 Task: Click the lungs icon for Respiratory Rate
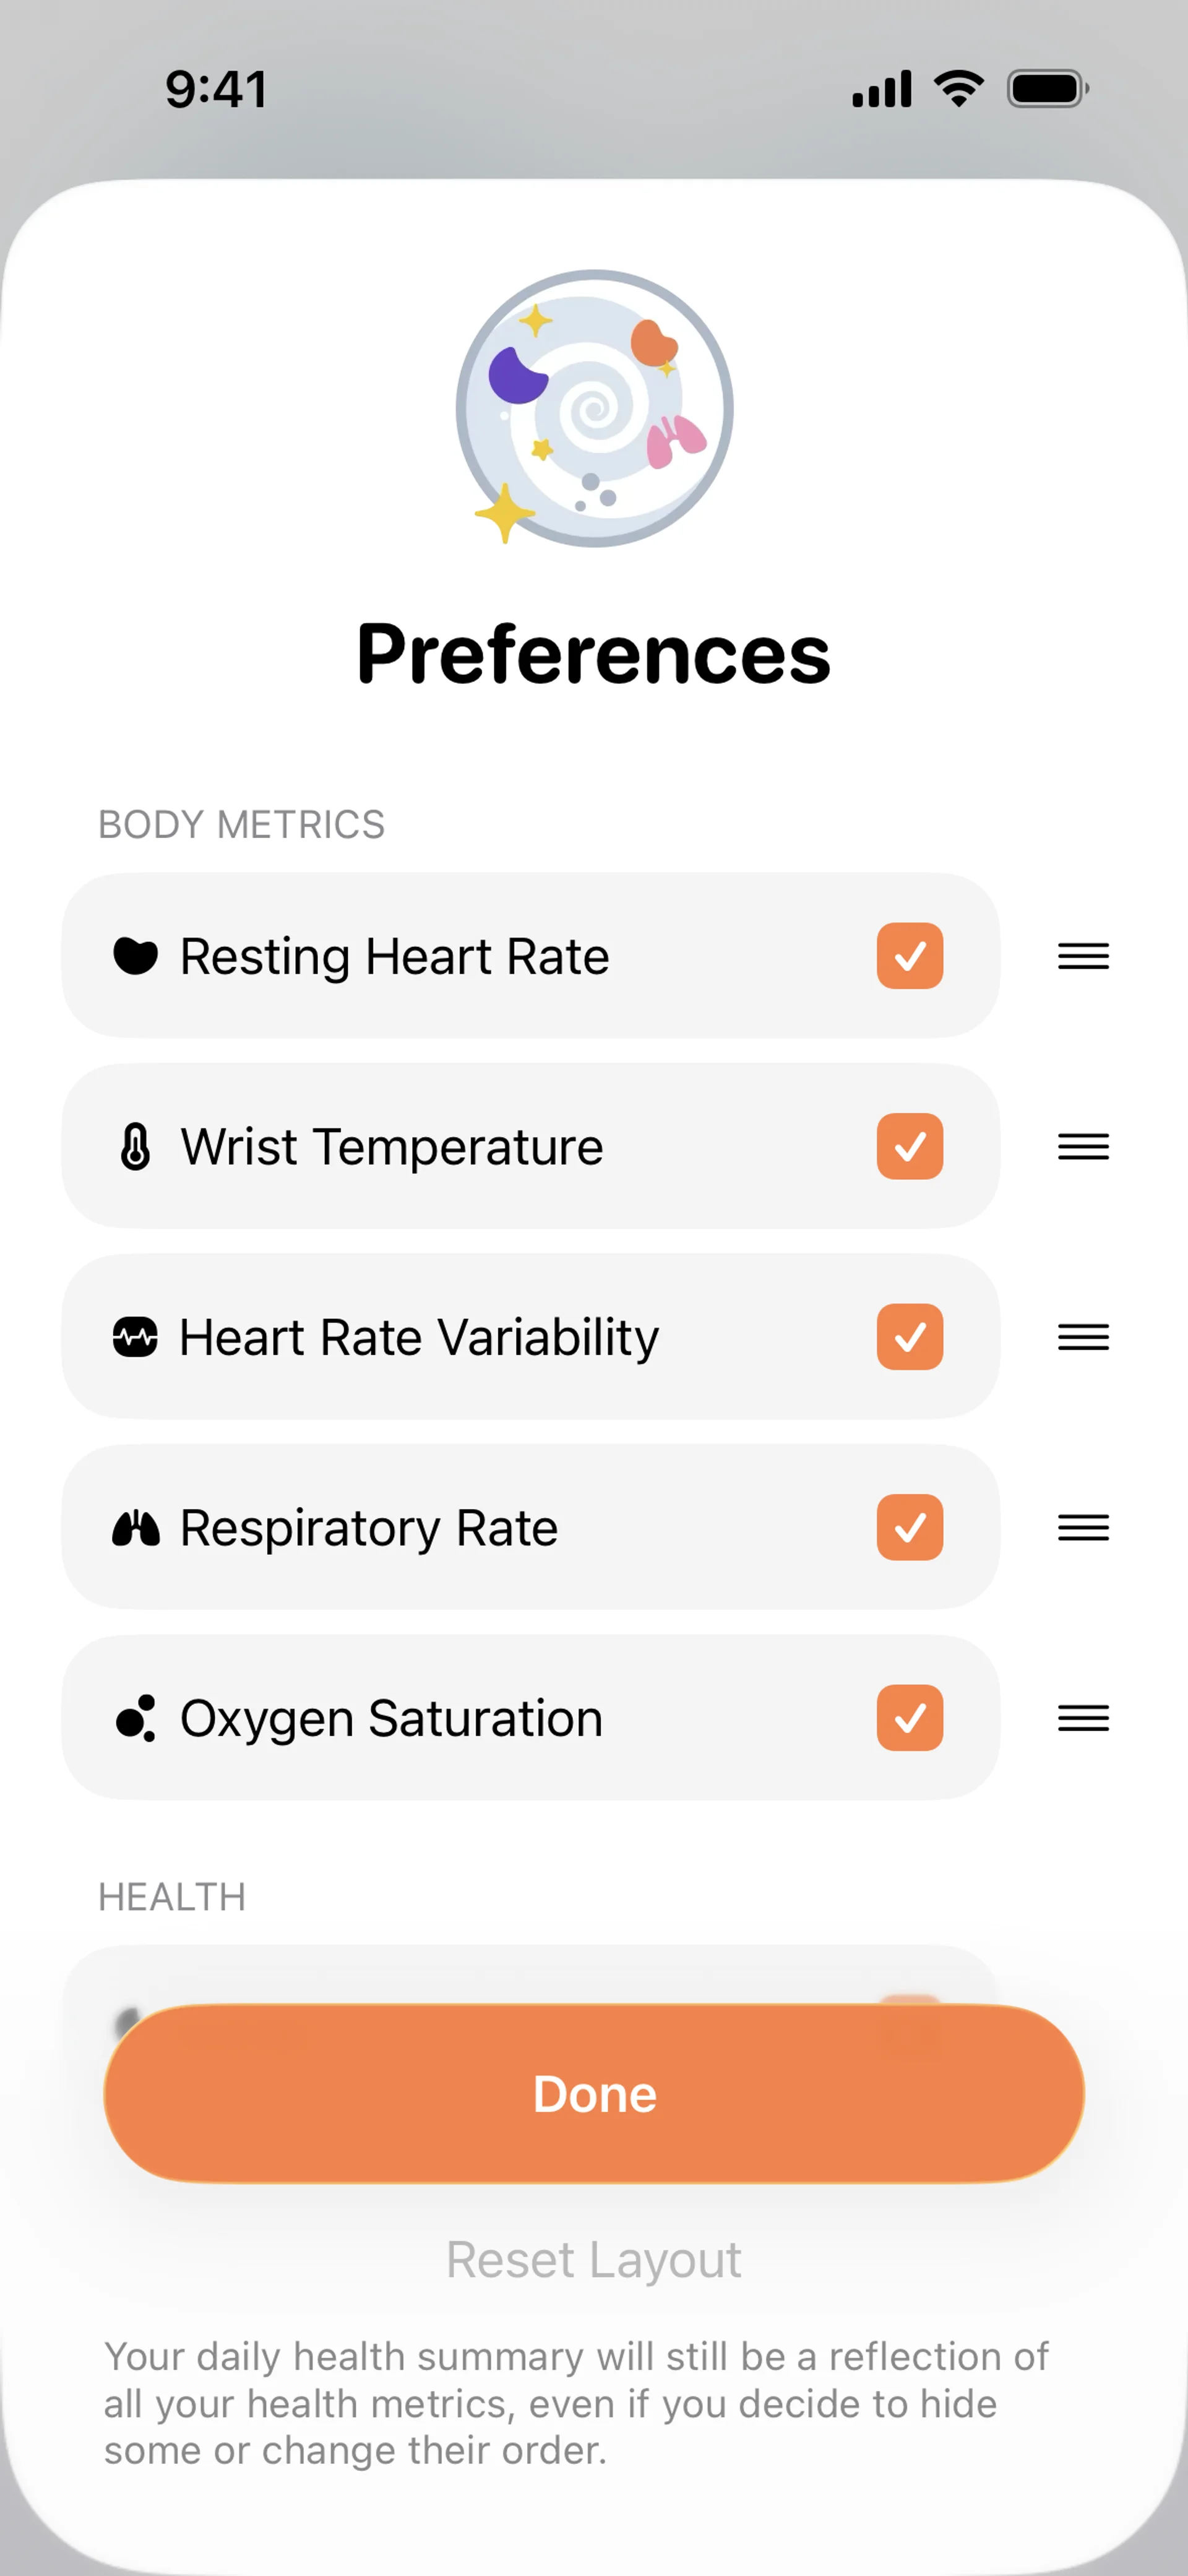click(x=135, y=1528)
